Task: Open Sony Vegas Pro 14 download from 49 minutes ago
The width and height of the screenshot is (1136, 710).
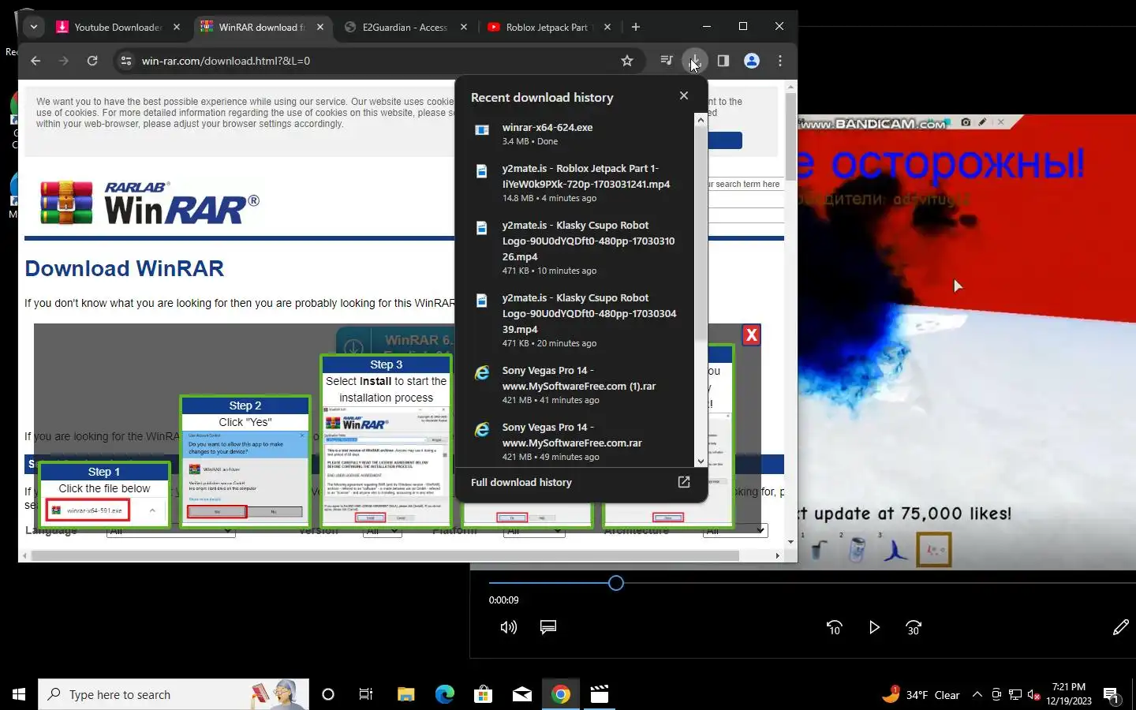Action: coord(576,442)
